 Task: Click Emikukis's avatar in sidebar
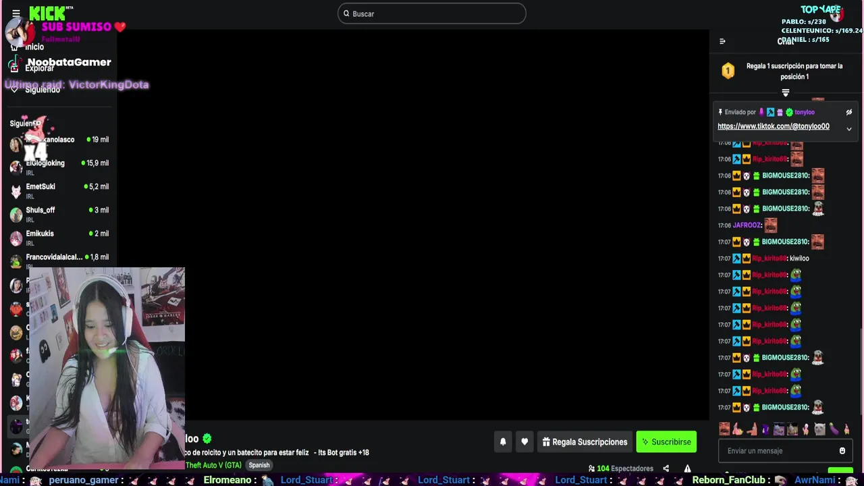16,238
